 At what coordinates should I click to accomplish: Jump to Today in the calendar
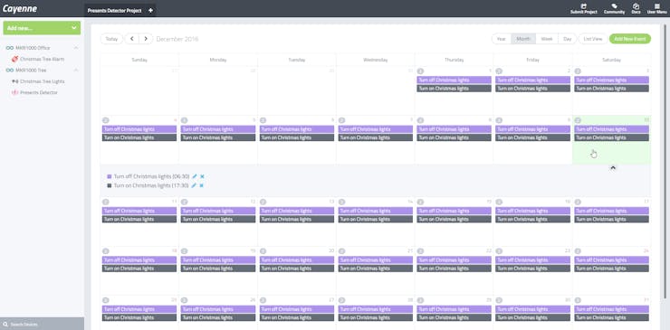[111, 39]
